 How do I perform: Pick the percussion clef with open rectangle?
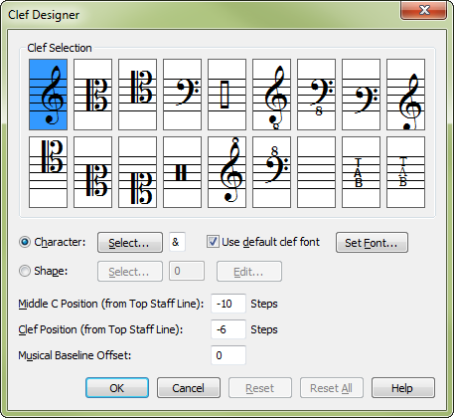tap(227, 95)
